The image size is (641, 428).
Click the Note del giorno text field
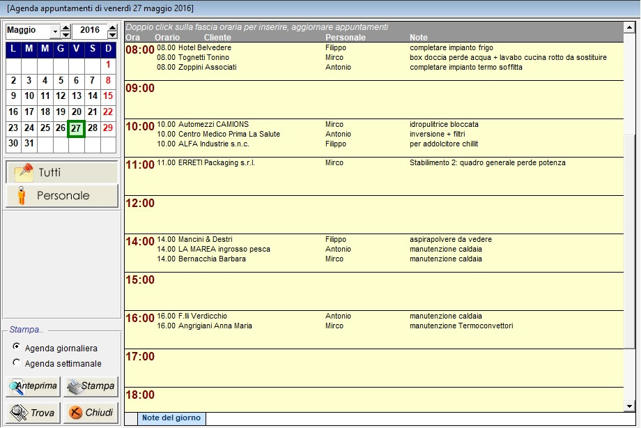tap(420, 418)
